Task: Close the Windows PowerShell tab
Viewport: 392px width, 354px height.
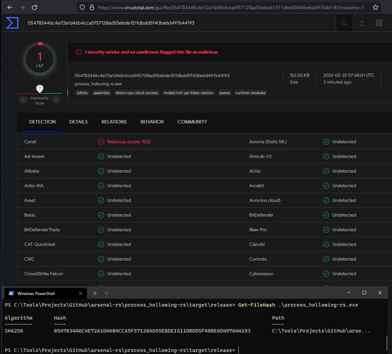Action: click(81, 293)
